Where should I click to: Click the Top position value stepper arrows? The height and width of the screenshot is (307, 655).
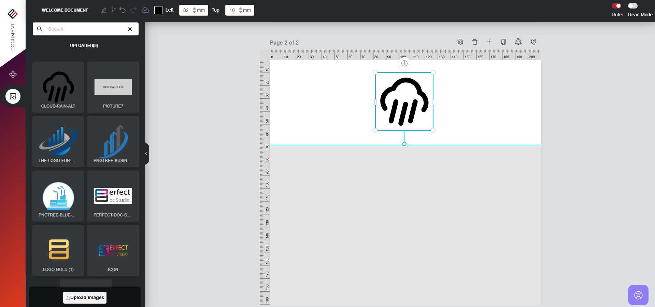(240, 10)
